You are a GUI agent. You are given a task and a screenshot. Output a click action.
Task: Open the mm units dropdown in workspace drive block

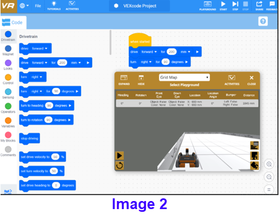[185, 52]
